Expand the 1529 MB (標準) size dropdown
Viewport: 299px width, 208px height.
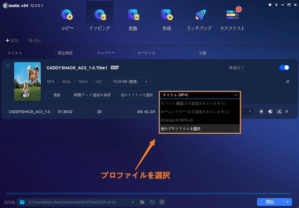click(129, 82)
